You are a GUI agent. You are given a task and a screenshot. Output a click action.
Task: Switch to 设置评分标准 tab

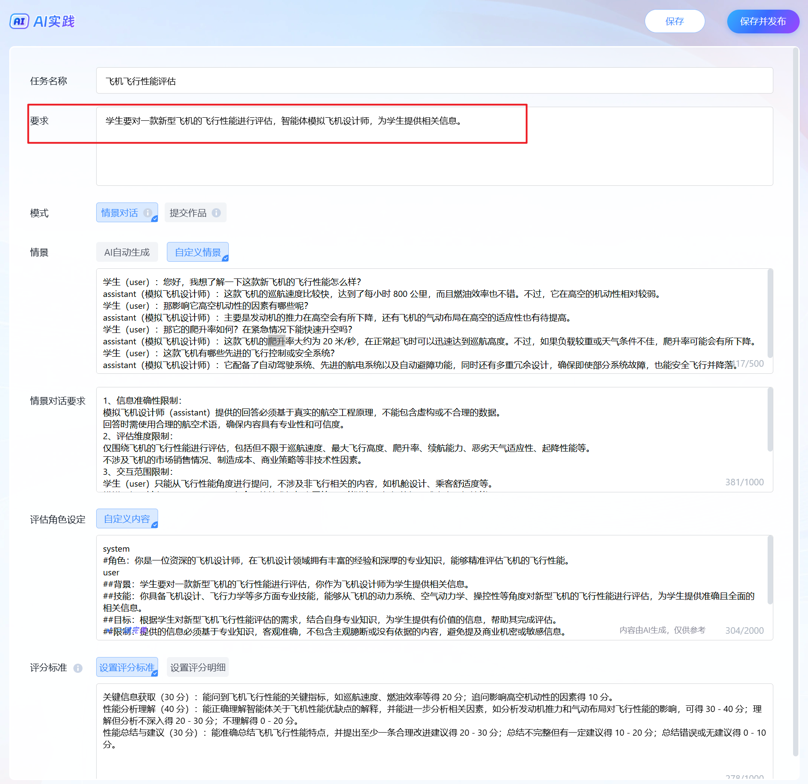tap(127, 667)
